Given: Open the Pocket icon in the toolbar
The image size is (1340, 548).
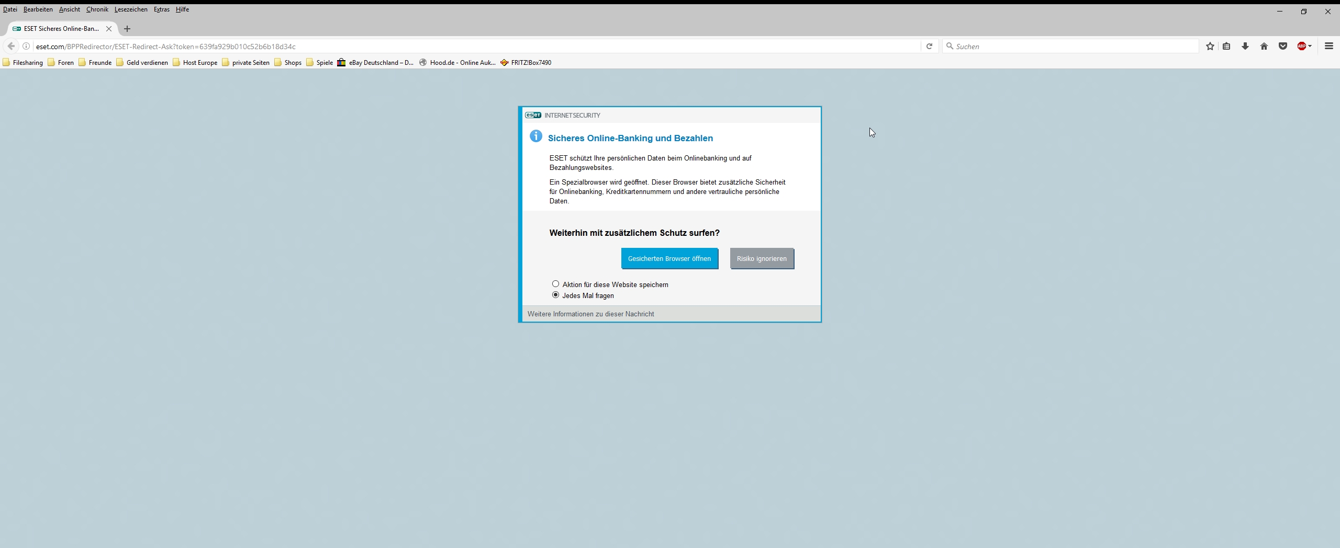Looking at the screenshot, I should 1283,46.
